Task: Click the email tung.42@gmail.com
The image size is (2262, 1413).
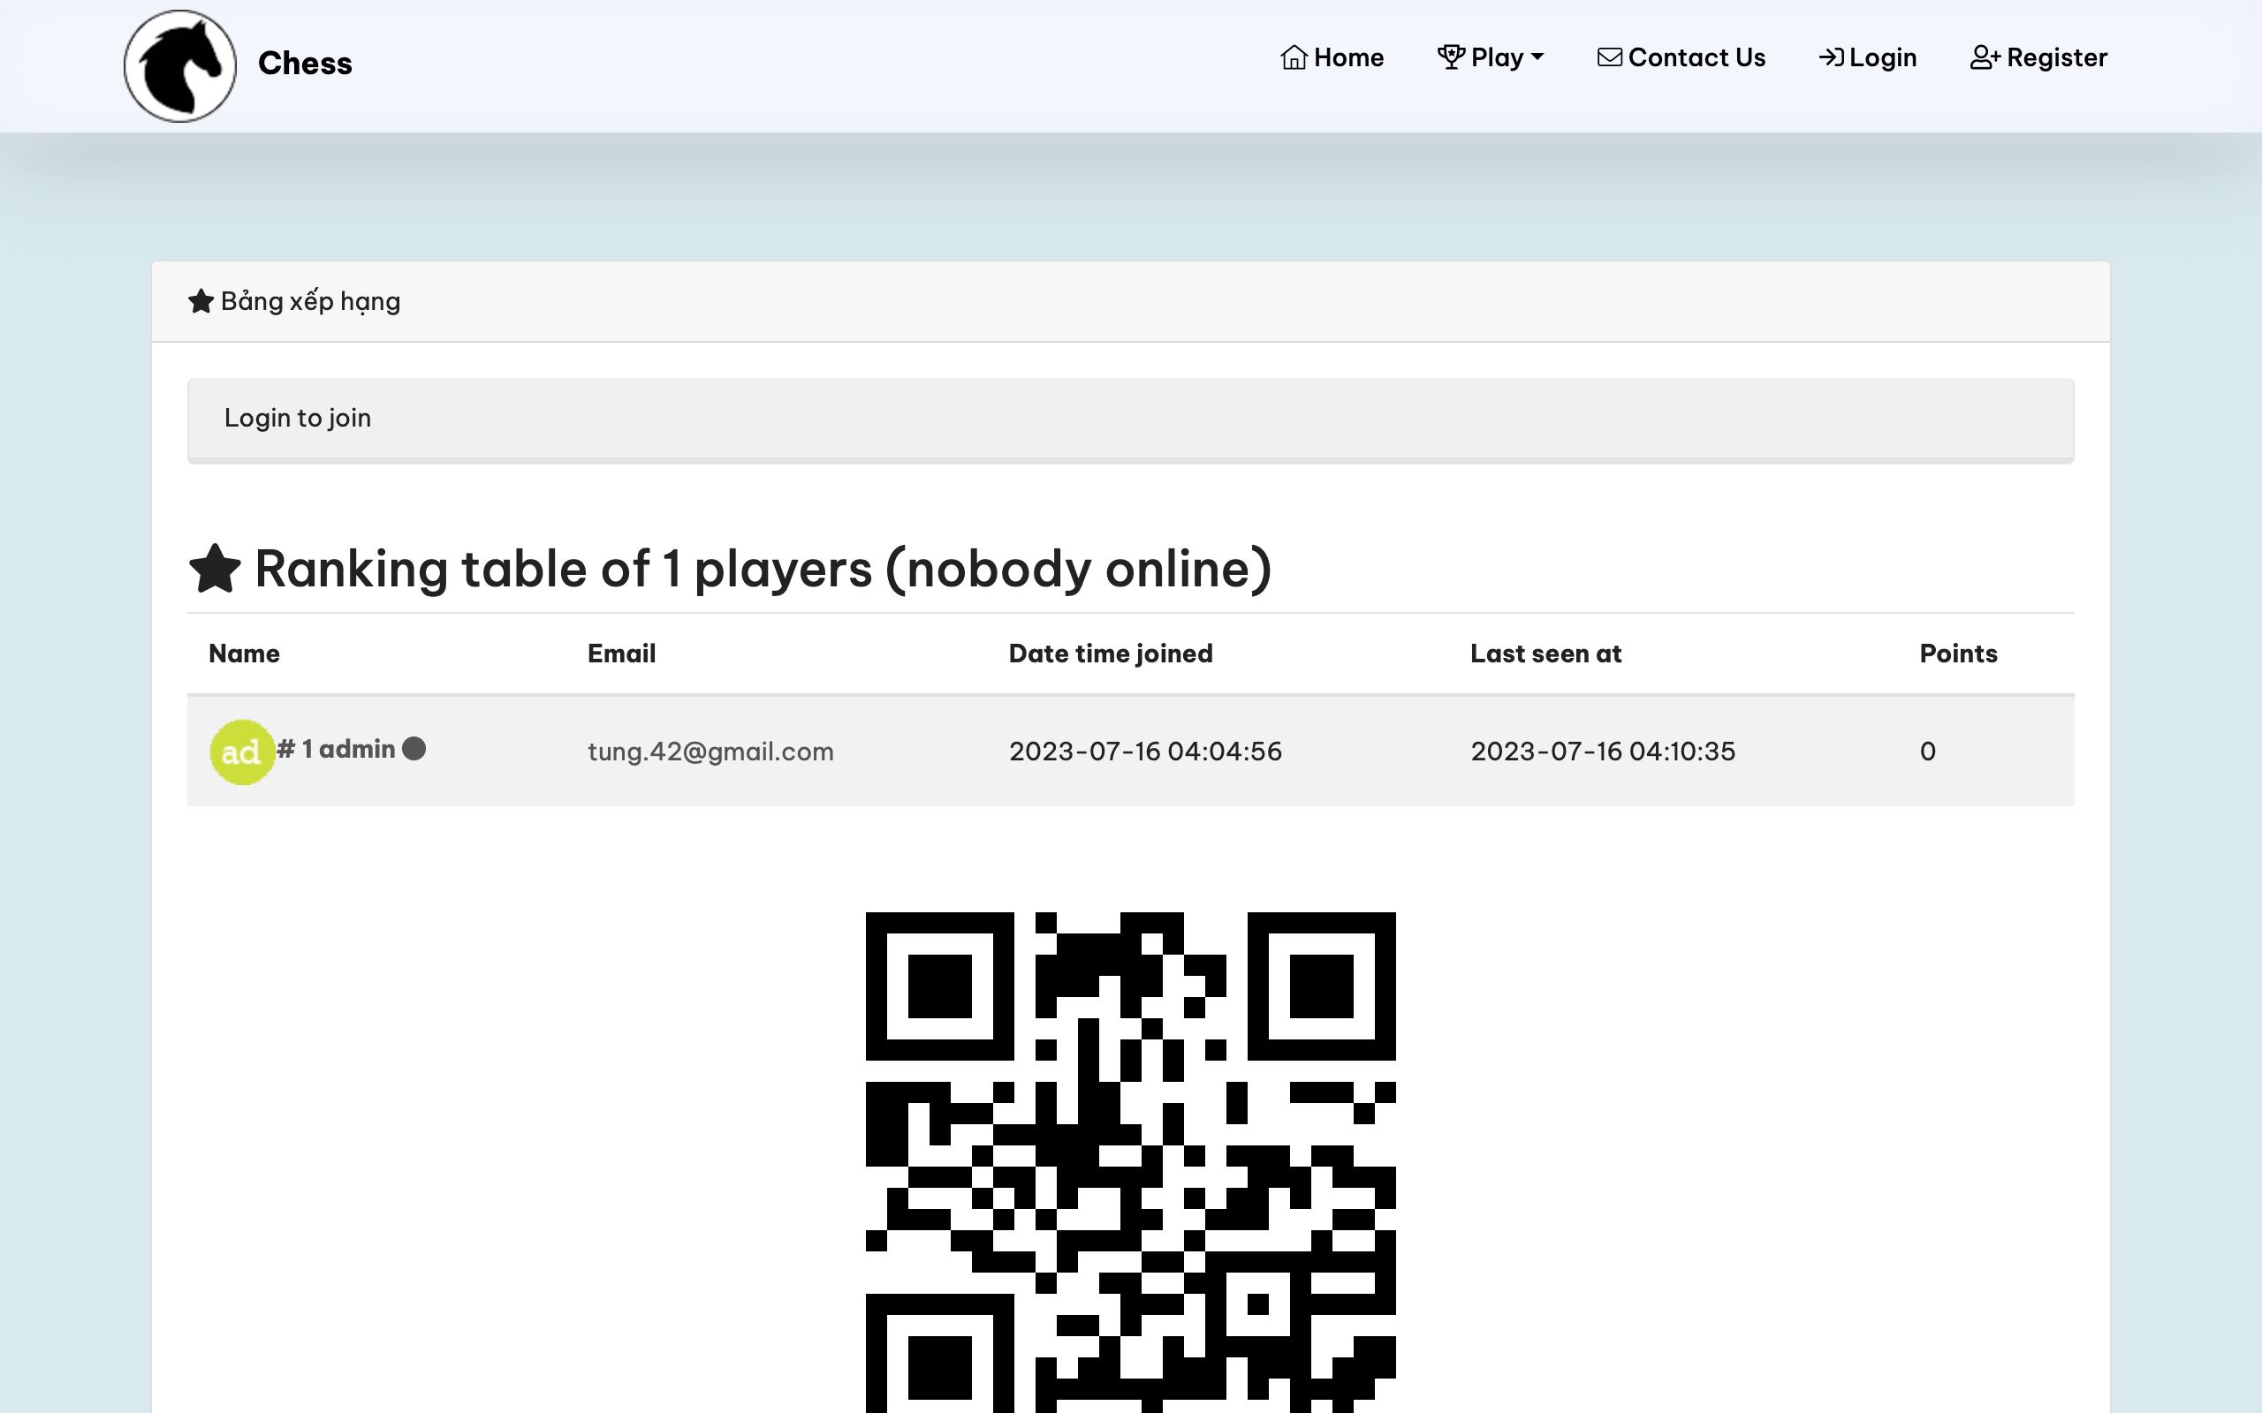Action: (x=710, y=752)
